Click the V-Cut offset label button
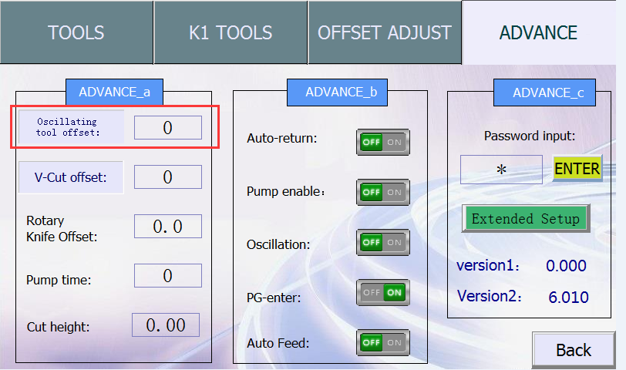This screenshot has width=626, height=370. click(70, 178)
